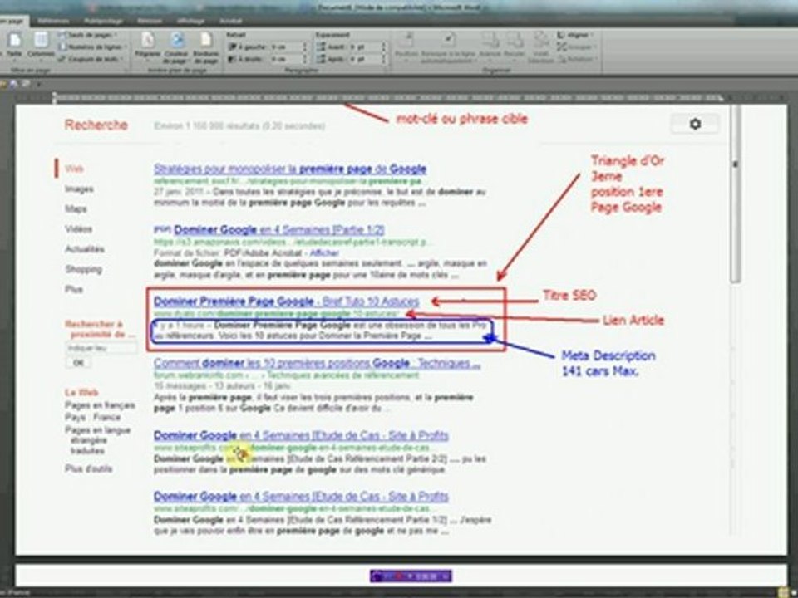Screen dimensions: 798x598
Task: Click 'Comment dominer les 10 premières positions' title
Action: [x=317, y=363]
